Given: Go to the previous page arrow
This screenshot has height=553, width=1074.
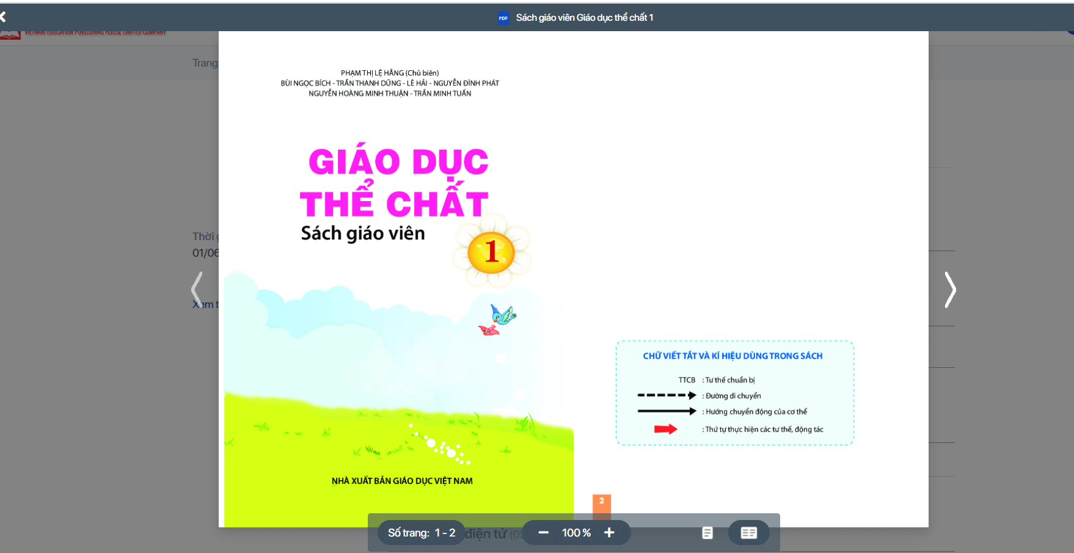Looking at the screenshot, I should coord(197,290).
